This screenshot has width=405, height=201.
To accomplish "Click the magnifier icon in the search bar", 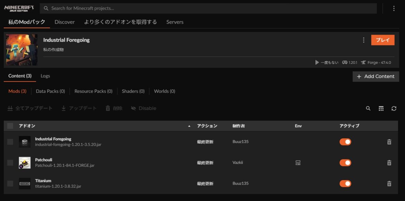I will click(x=46, y=9).
